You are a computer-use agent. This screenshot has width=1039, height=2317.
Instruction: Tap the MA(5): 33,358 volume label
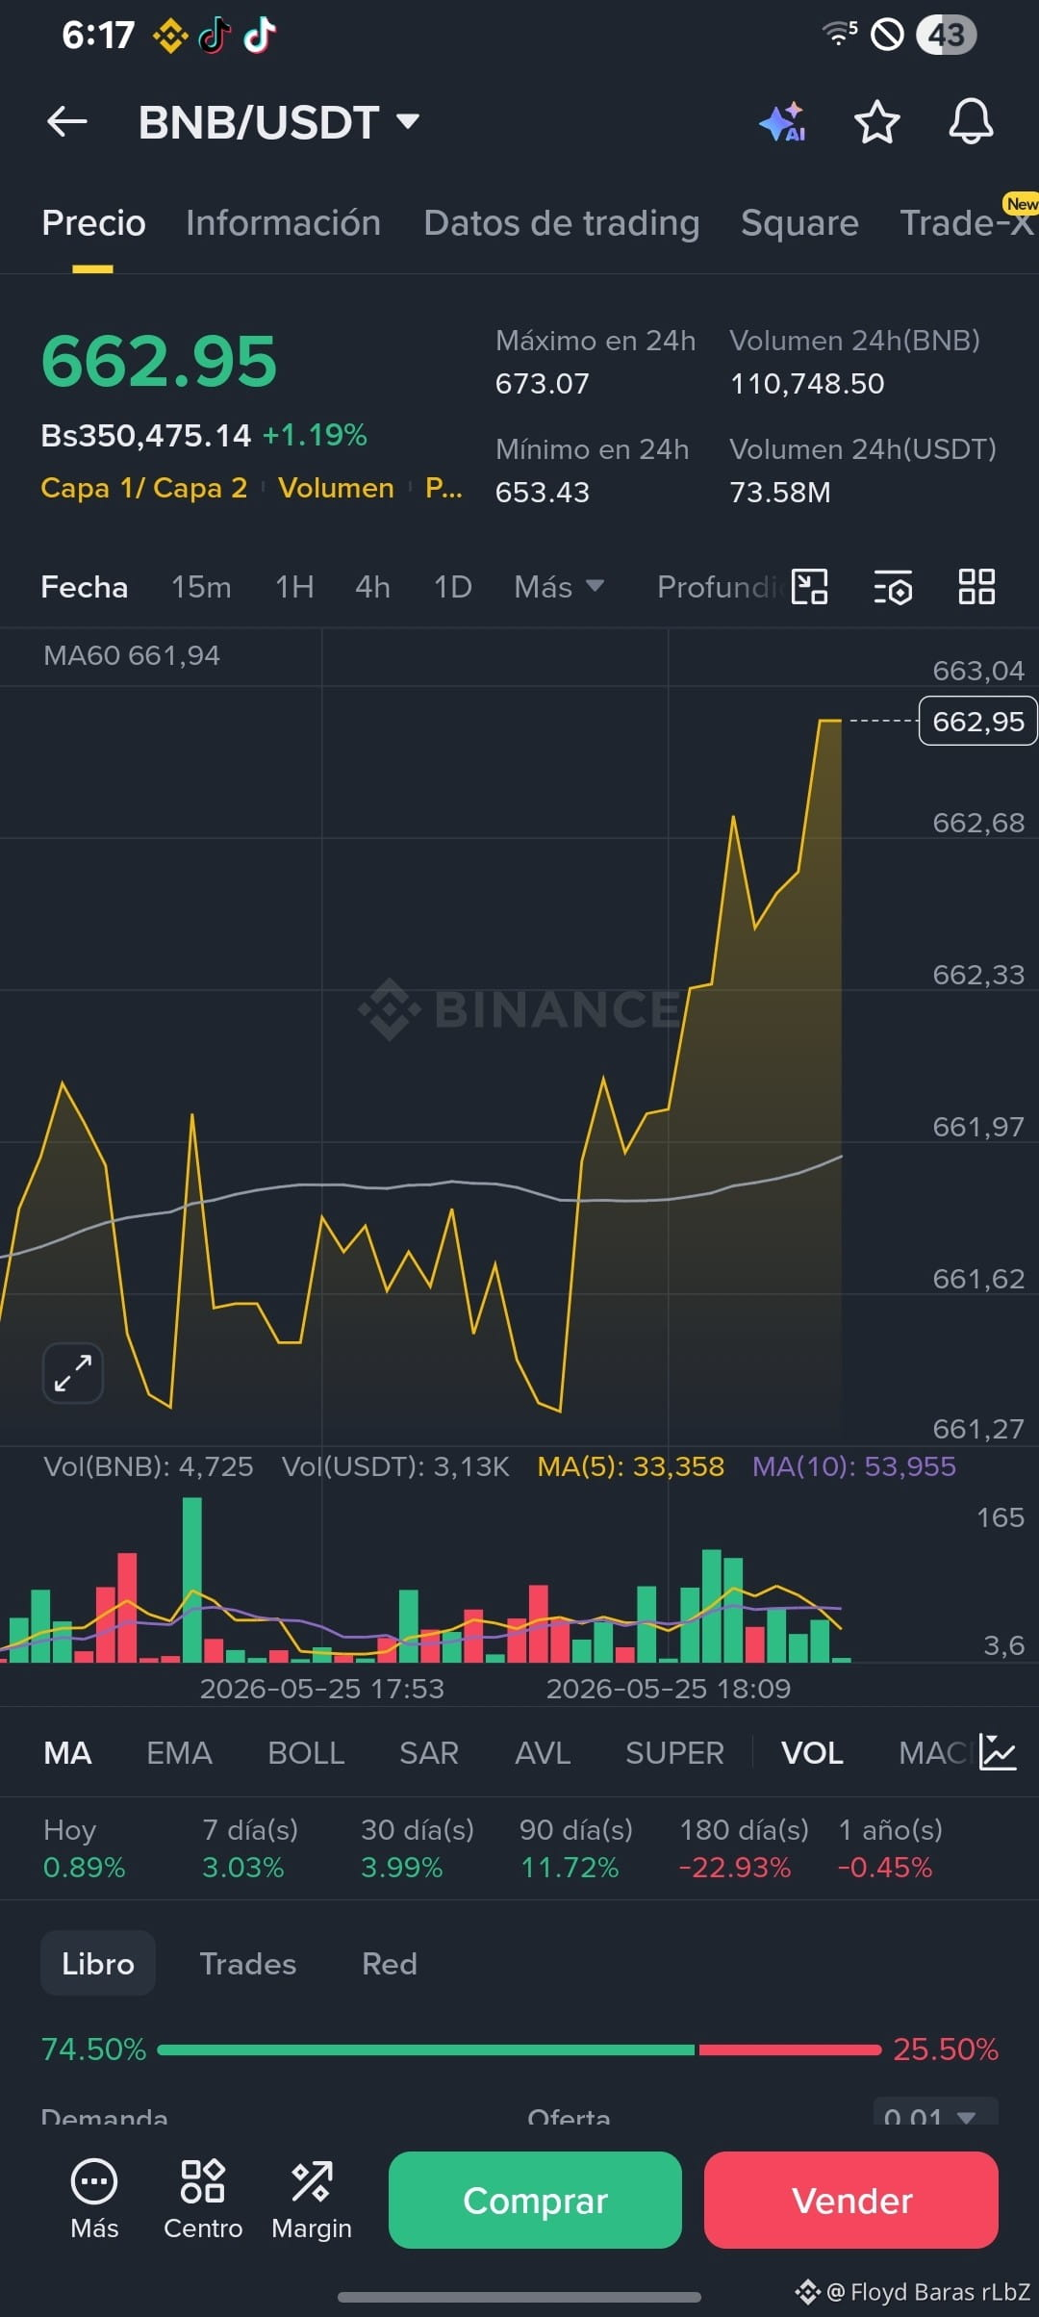pos(630,1466)
